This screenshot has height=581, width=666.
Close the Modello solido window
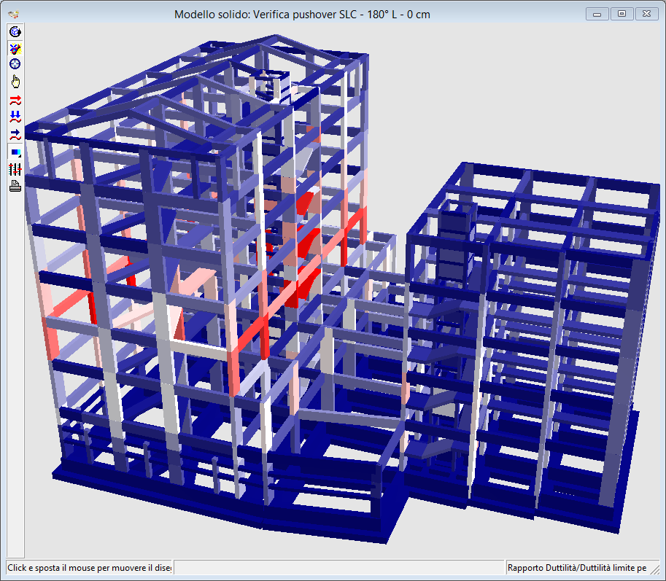click(x=646, y=14)
